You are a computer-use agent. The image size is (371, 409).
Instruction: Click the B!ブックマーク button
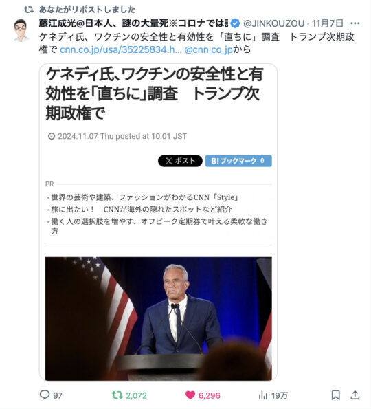coord(238,161)
